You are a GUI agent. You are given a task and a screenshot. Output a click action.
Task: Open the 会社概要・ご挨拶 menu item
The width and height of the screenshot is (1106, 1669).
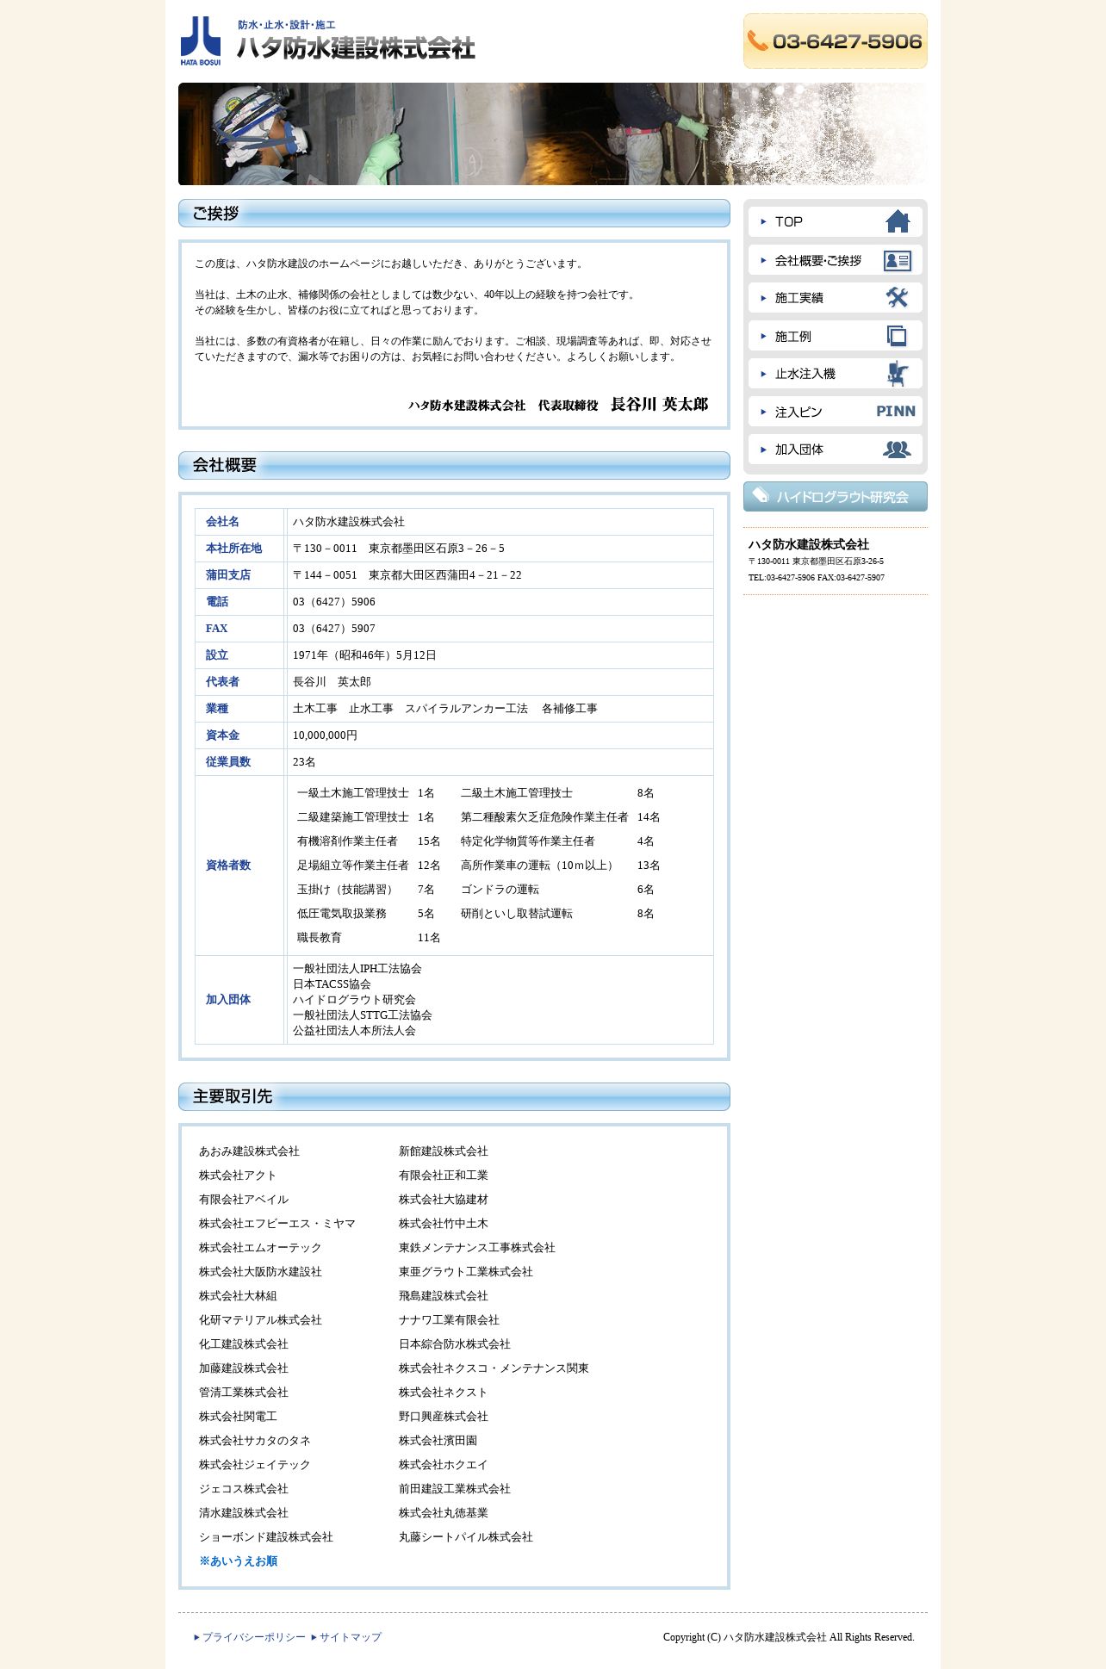click(x=836, y=260)
